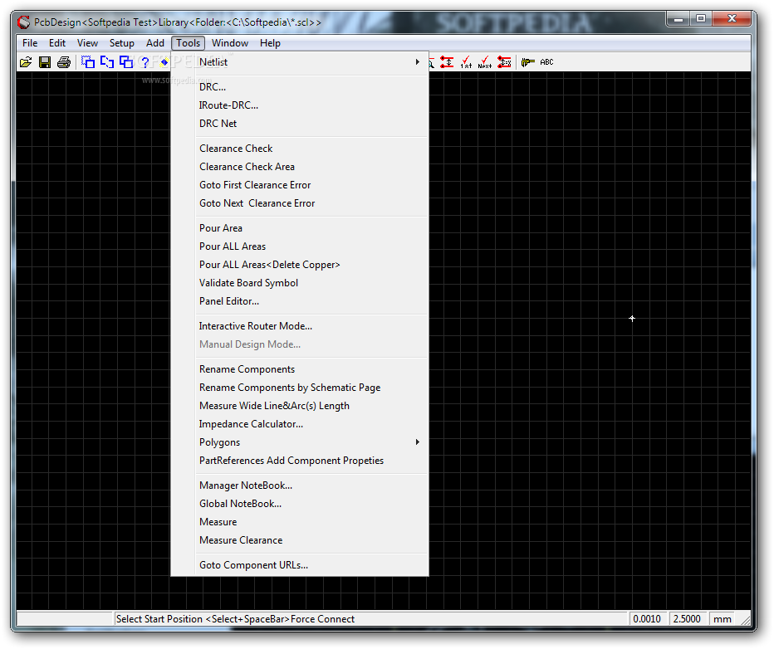
Task: Open the Help menu
Action: (x=270, y=43)
